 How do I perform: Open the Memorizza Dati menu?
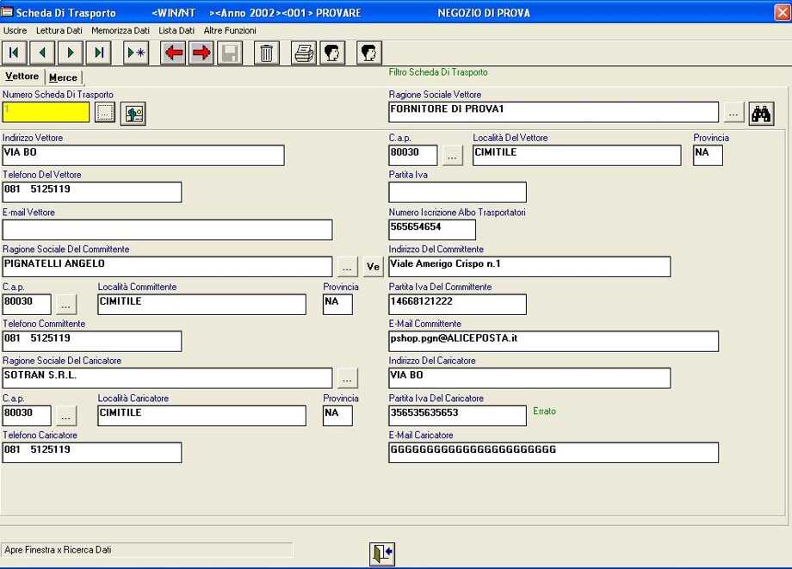point(121,30)
